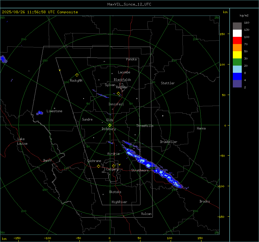Click the Cochrane city label

tap(94, 161)
